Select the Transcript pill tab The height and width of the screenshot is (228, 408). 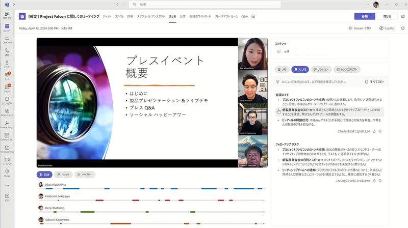tap(347, 69)
